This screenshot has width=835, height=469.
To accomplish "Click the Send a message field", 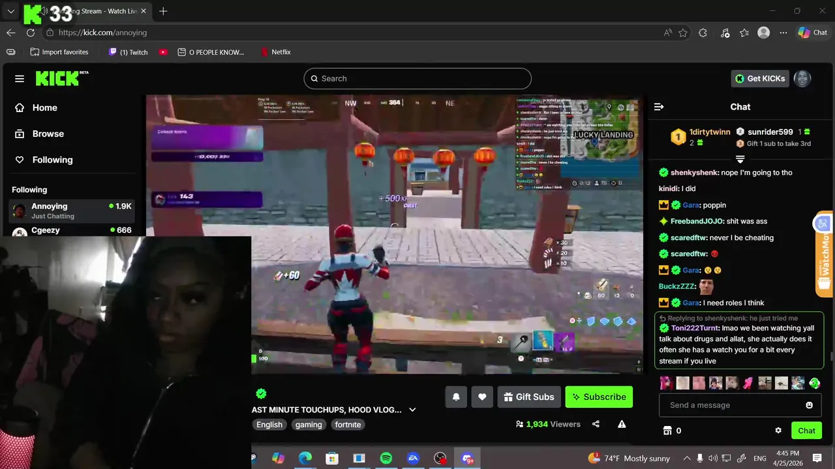I will click(740, 405).
